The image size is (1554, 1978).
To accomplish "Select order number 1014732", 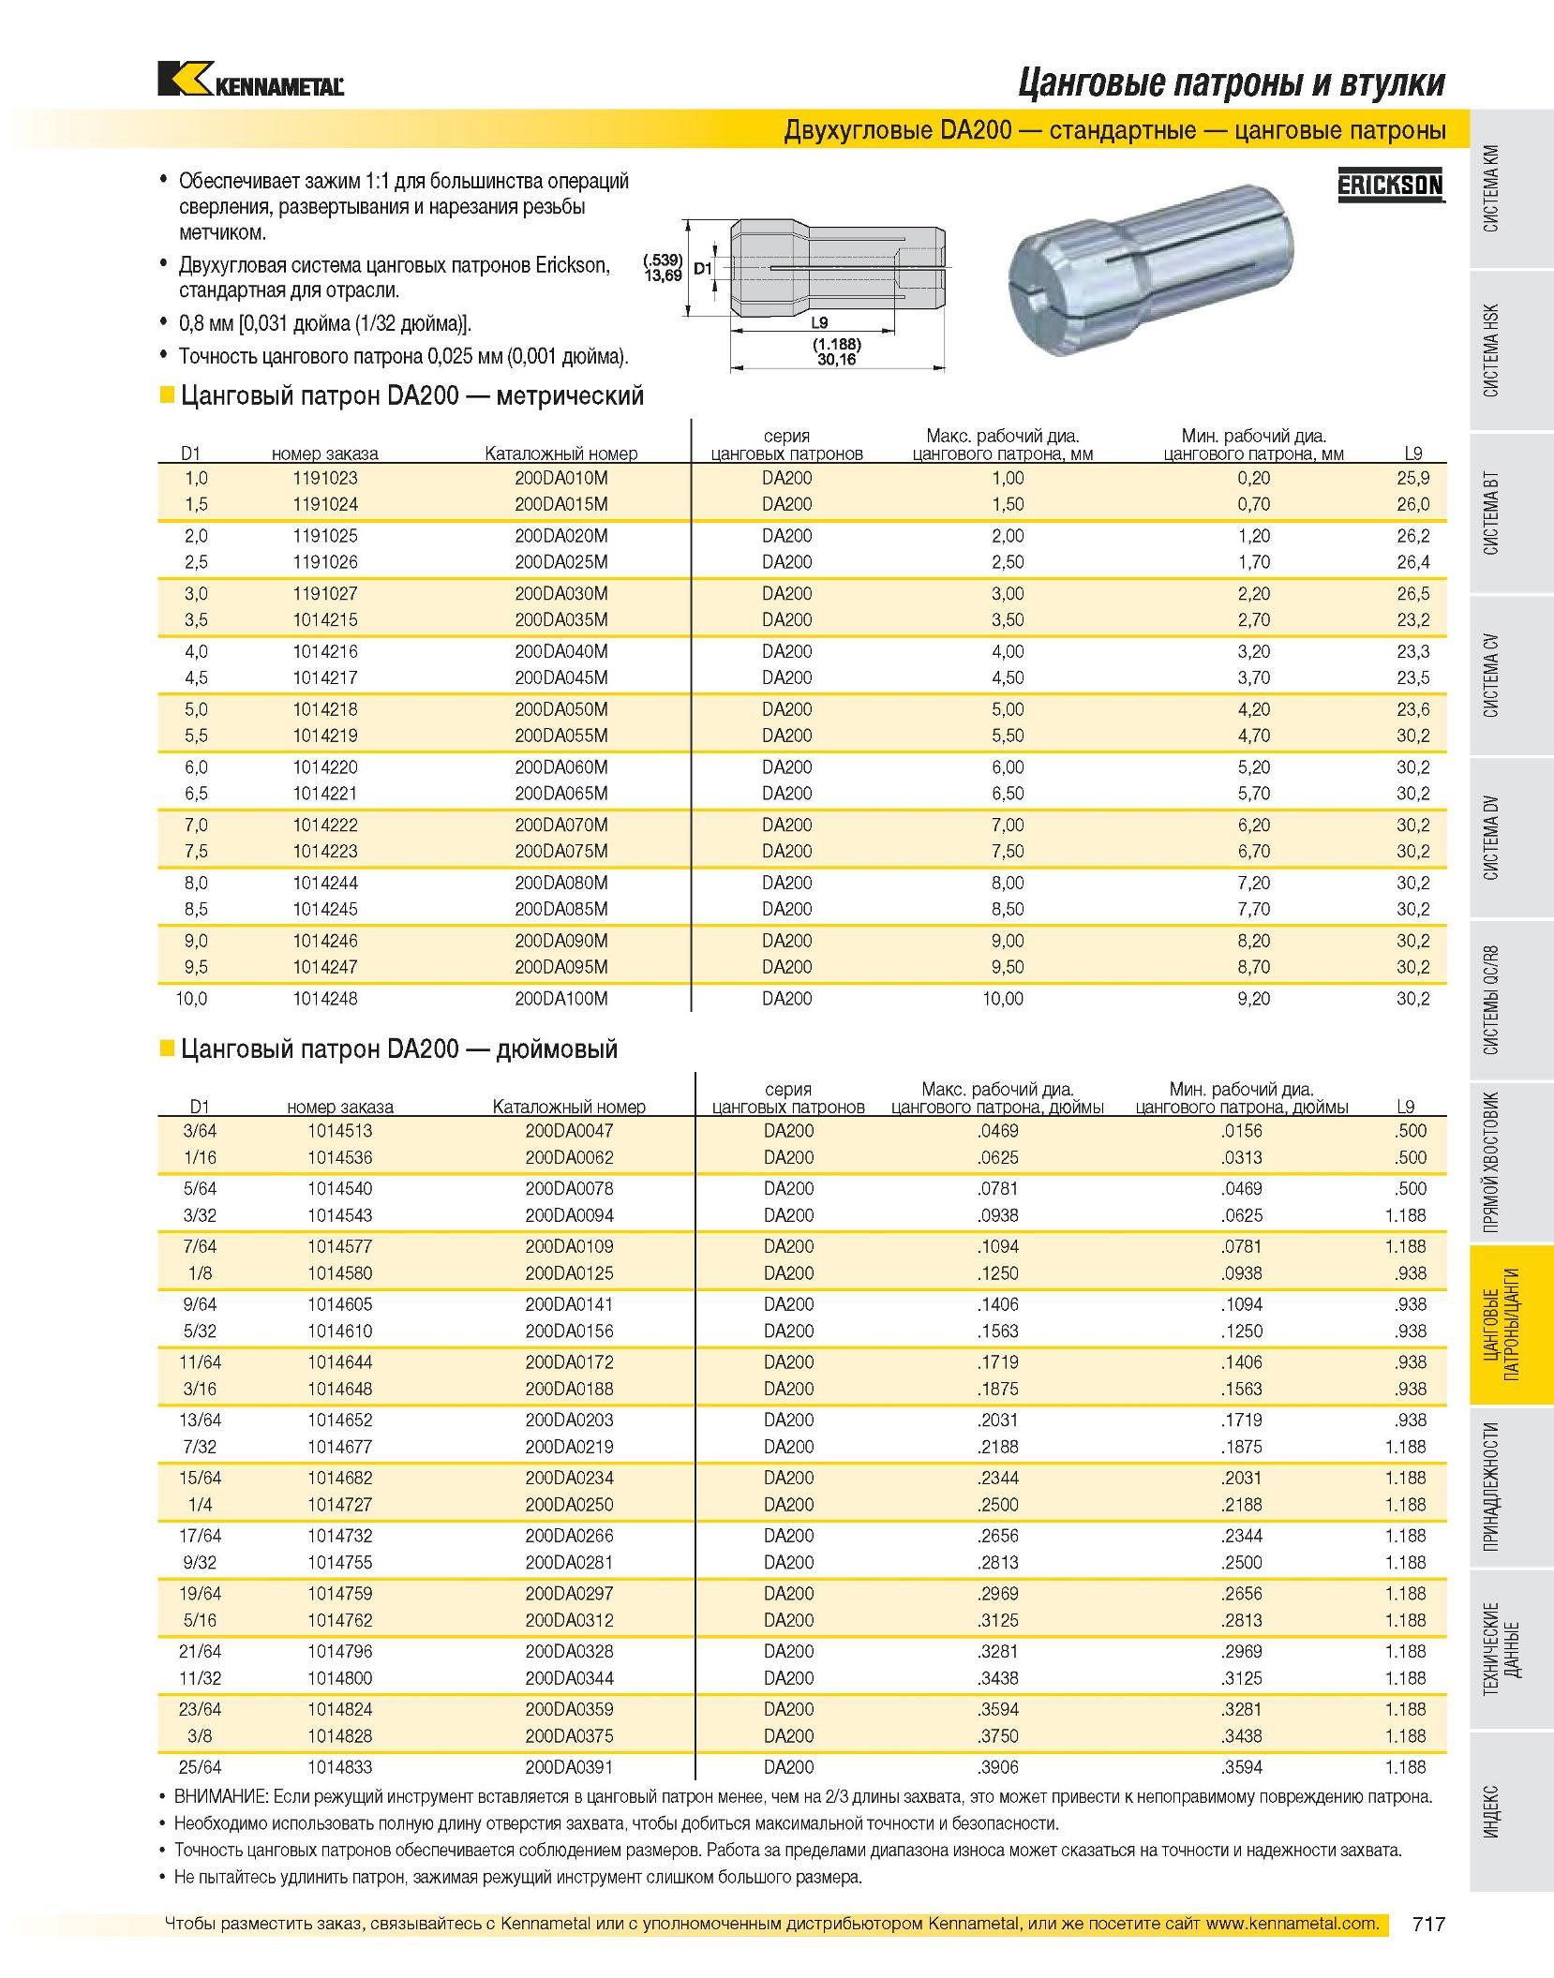I will [x=339, y=1536].
